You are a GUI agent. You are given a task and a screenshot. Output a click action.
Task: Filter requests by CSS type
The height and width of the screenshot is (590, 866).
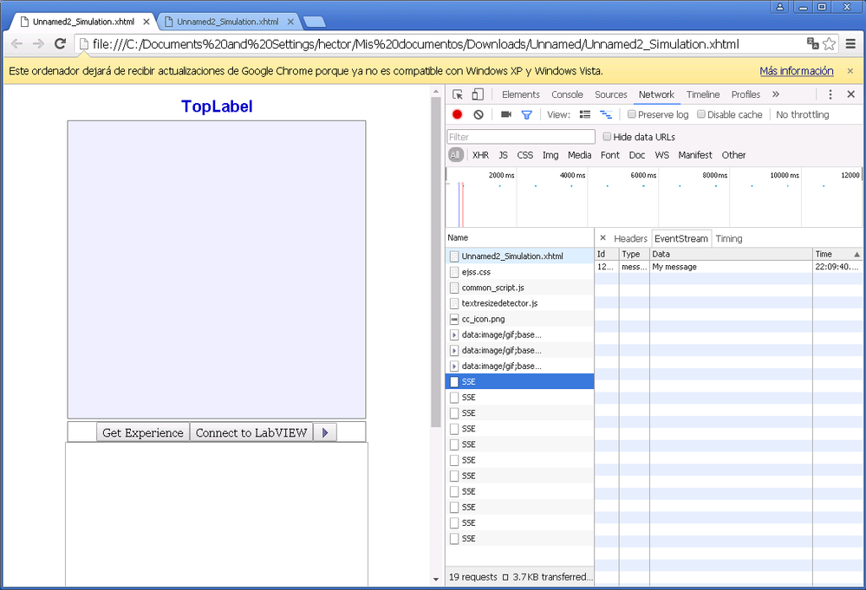click(525, 155)
